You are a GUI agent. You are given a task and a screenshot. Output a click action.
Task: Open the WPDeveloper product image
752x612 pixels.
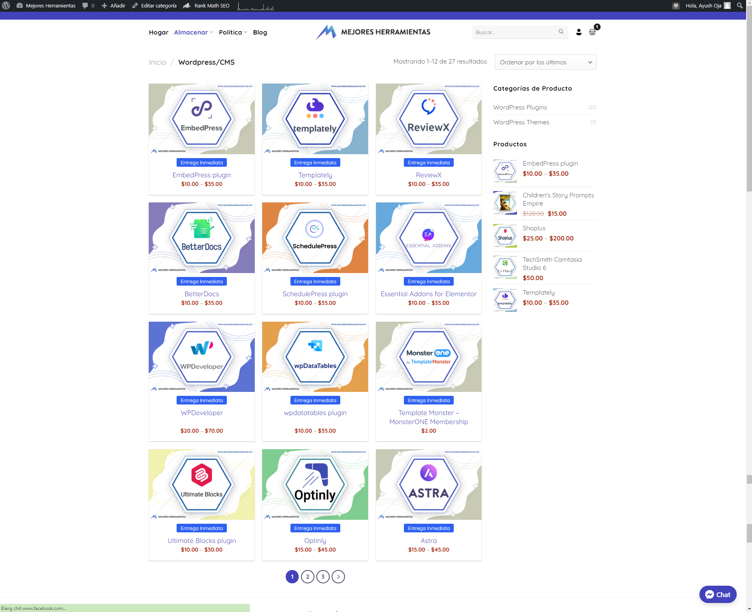[x=202, y=357]
